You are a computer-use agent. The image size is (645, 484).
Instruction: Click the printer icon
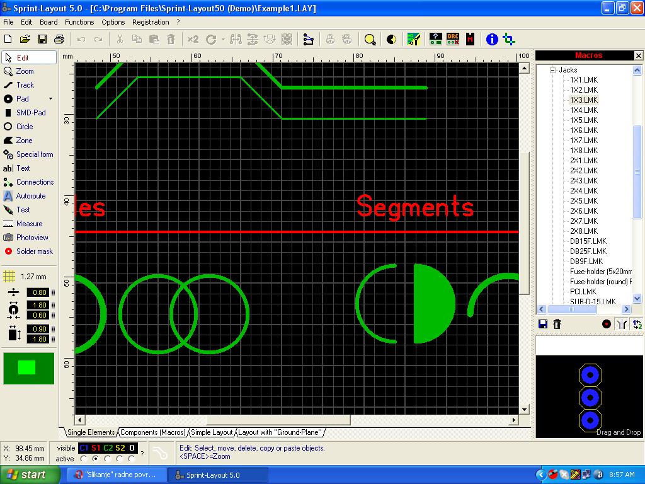click(x=59, y=39)
